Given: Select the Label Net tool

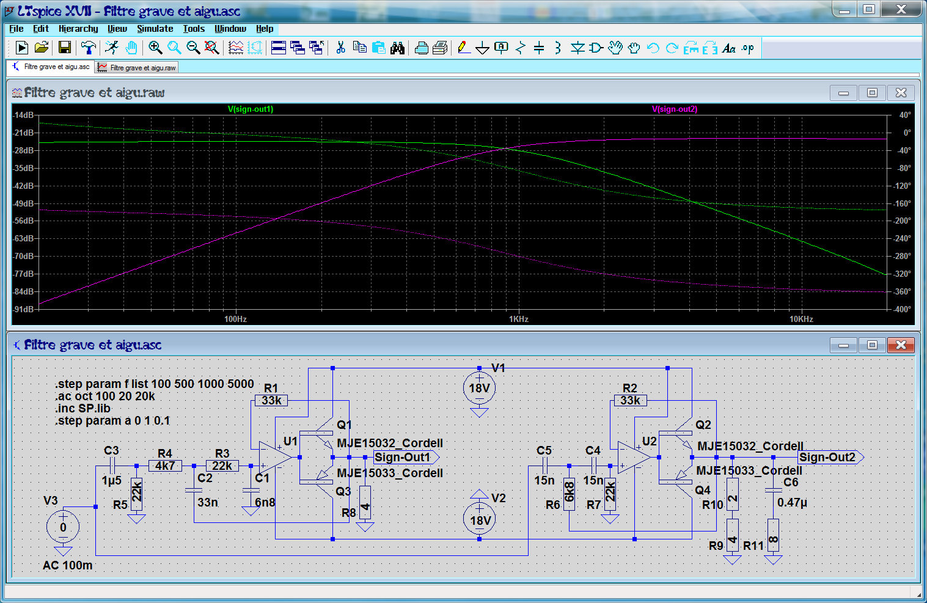Looking at the screenshot, I should click(501, 48).
